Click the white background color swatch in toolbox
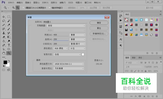The width and height of the screenshot is (163, 99). click(8, 65)
